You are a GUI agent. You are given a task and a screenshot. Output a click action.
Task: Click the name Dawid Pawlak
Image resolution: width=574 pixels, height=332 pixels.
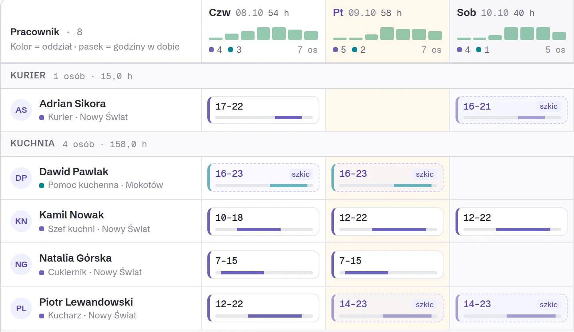pos(74,172)
